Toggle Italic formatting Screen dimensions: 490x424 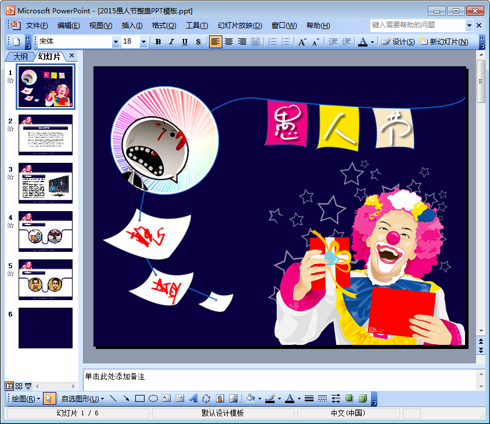coord(171,42)
